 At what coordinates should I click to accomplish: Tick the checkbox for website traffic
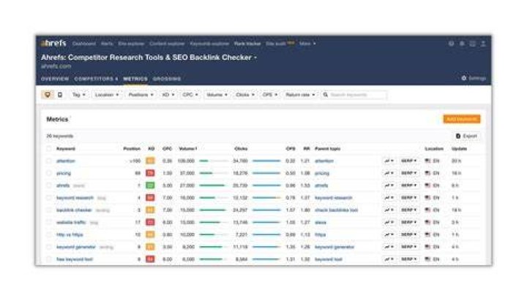(49, 222)
